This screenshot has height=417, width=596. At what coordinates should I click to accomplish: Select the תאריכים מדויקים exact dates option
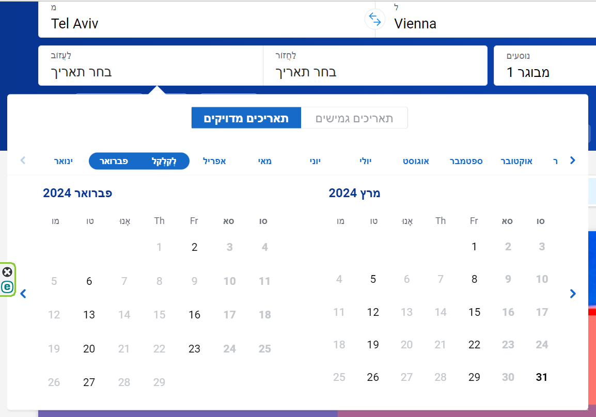246,118
